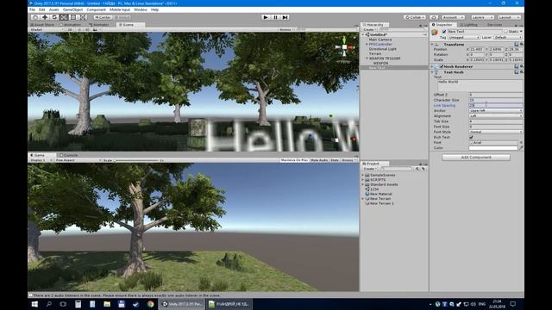Image resolution: width=552 pixels, height=310 pixels.
Task: Select the combined Transform tool
Action: (x=83, y=17)
